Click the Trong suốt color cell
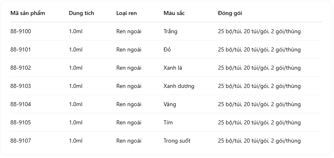This screenshot has width=334, height=158. pyautogui.click(x=177, y=141)
